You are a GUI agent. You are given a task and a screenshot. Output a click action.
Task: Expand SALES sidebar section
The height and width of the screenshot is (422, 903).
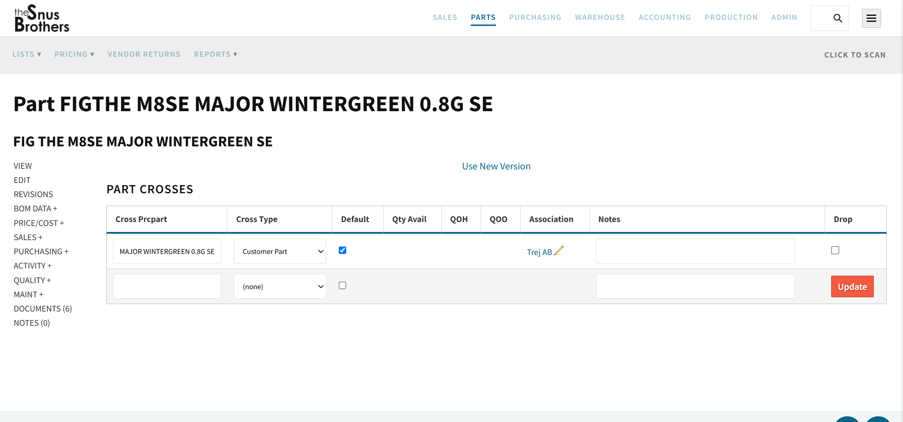pyautogui.click(x=28, y=237)
